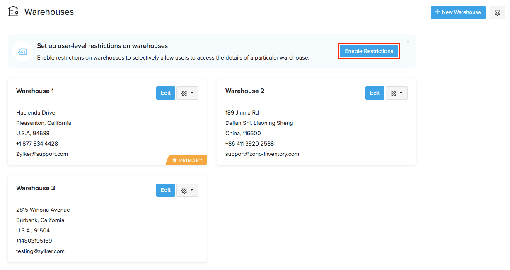
Task: Edit Warehouse 3
Action: (165, 190)
